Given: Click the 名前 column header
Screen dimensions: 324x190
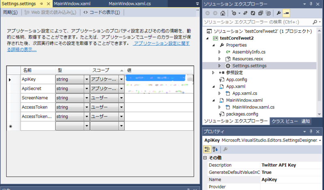Looking at the screenshot, I should point(38,71).
